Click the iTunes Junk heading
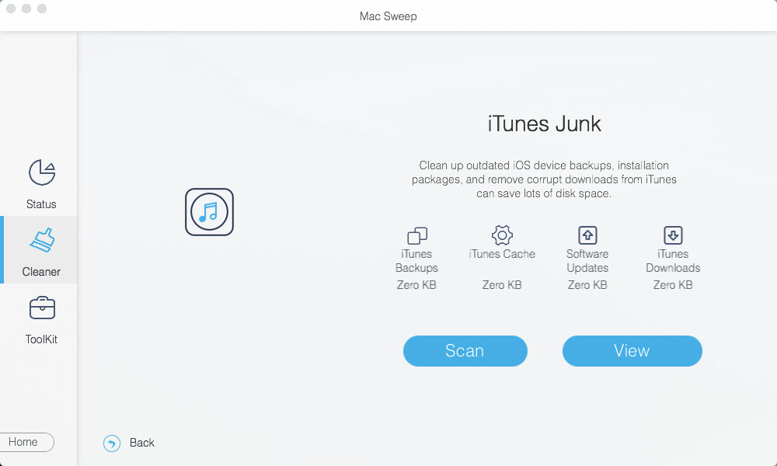 [544, 123]
